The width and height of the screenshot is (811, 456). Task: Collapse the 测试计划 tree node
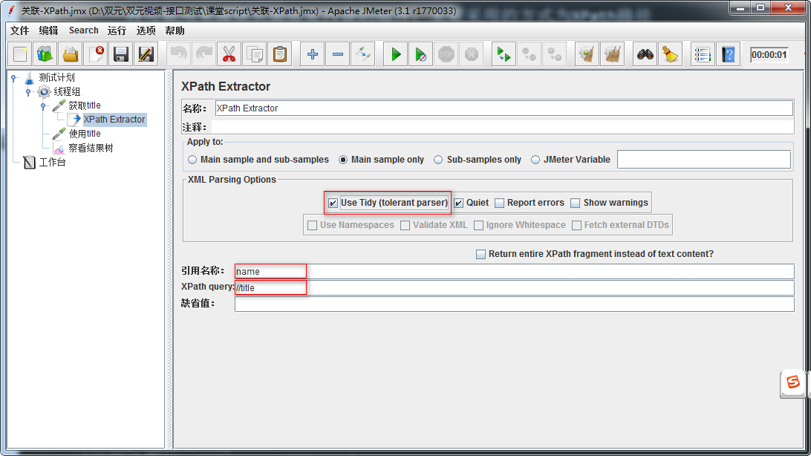coord(14,78)
